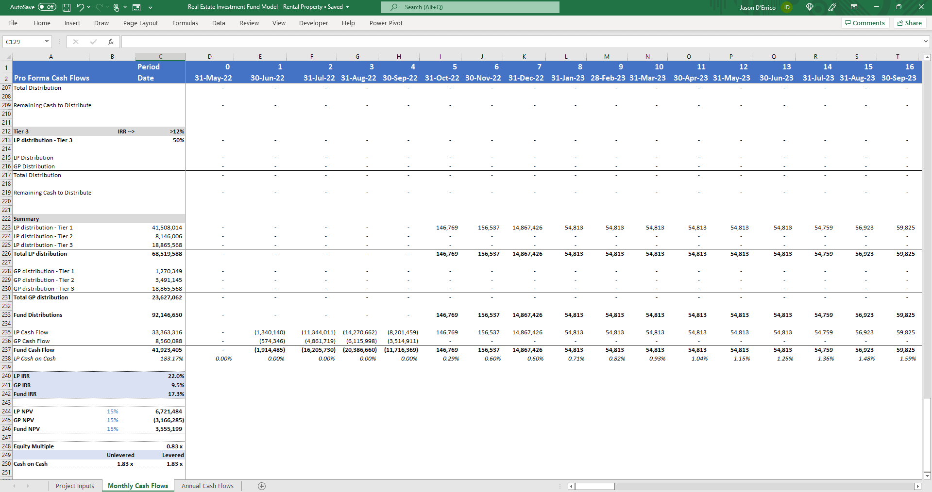Viewport: 932px width, 492px height.
Task: Open the Insert ribbon tab
Action: tap(72, 23)
